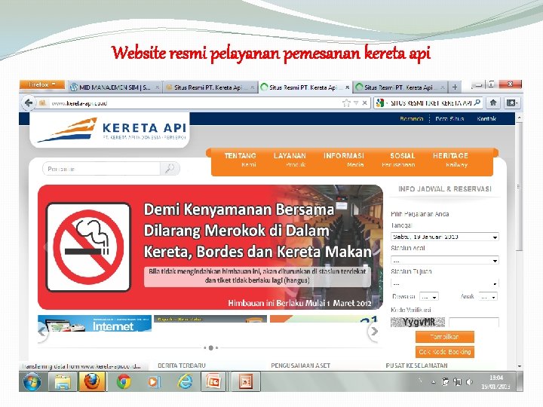
Task: Open the SOSIAL Perusahaan menu
Action: [399, 160]
